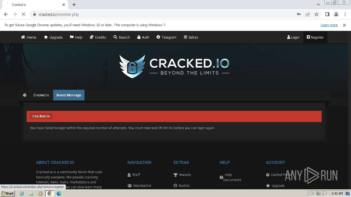The width and height of the screenshot is (351, 197).
Task: Open the Memberlist footer link
Action: tap(139, 186)
